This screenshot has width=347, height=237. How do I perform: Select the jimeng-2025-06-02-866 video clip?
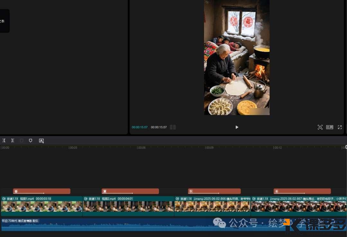tap(212, 206)
